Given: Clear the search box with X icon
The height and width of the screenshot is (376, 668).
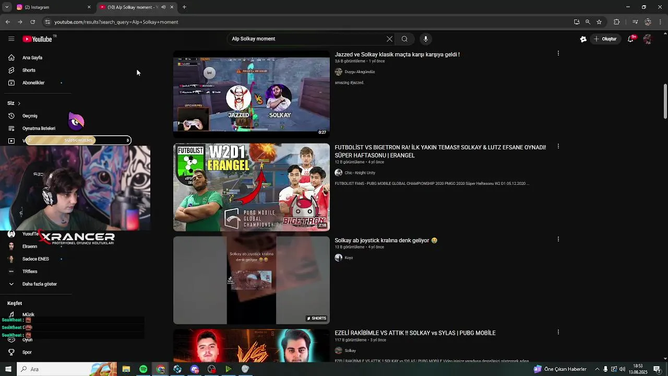Looking at the screenshot, I should click(389, 39).
